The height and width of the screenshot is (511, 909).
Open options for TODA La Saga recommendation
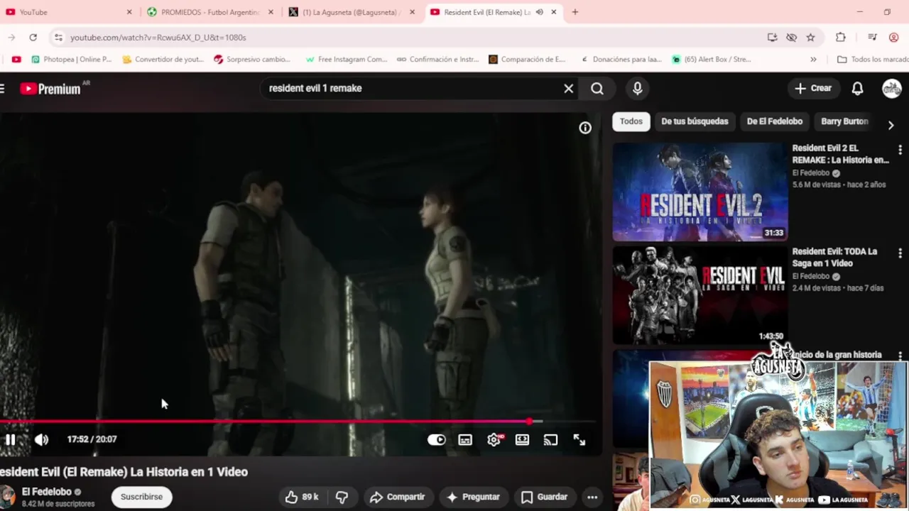click(900, 253)
